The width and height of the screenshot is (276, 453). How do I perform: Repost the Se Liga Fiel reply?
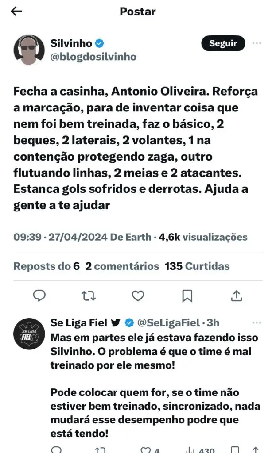pos(100,450)
